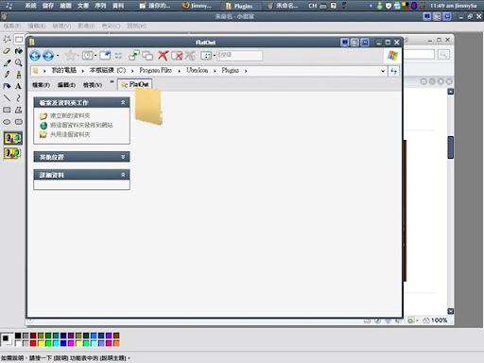Click the Copy icon with overlapping windows
The height and width of the screenshot is (363, 484).
pos(147,56)
